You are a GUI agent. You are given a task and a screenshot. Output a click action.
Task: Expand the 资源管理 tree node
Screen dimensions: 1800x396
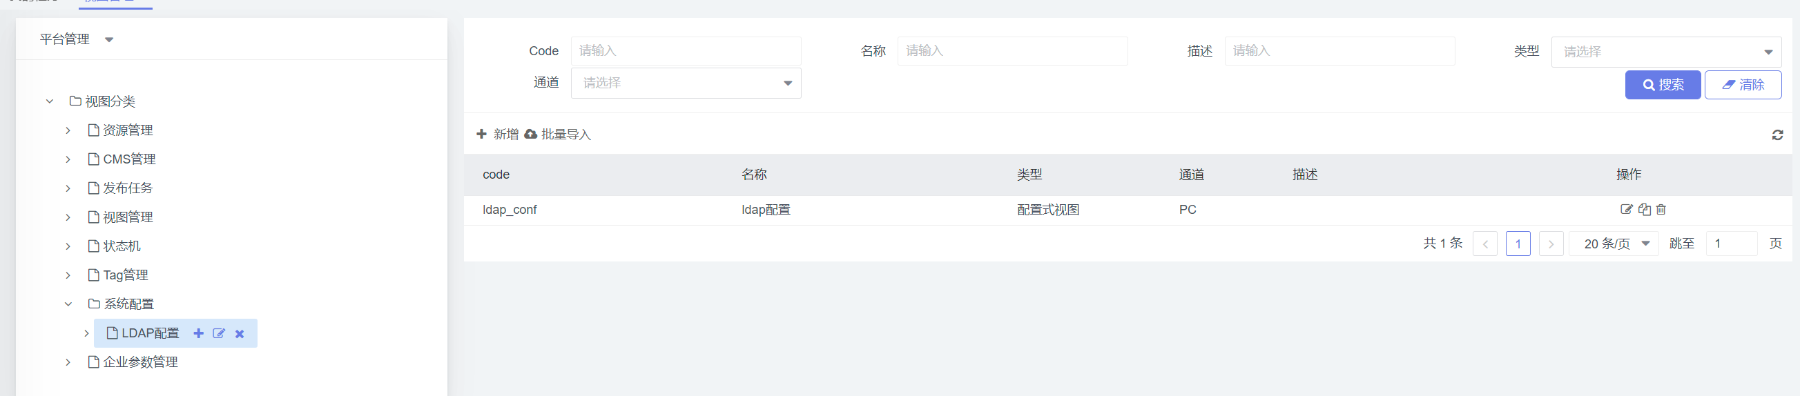pyautogui.click(x=68, y=130)
